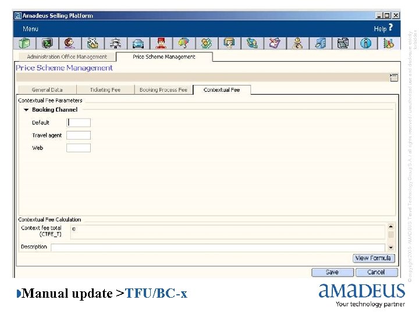
Task: Select the Price Scheme Management tab
Action: [x=164, y=56]
